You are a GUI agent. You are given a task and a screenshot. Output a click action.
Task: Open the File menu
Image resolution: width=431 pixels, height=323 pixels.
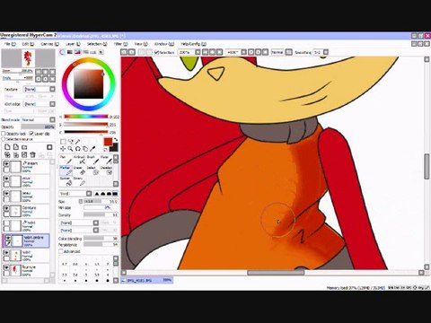click(10, 44)
